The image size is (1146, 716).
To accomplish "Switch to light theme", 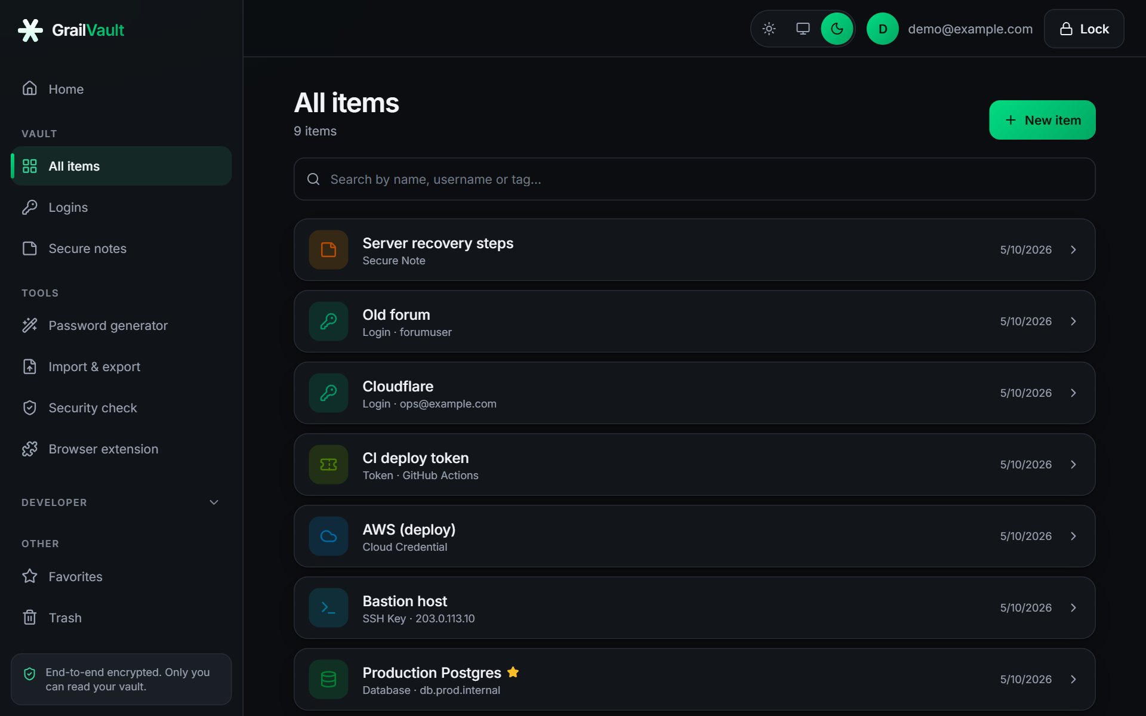I will tap(769, 29).
